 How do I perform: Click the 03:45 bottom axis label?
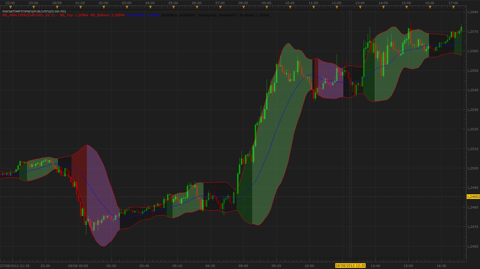144,266
